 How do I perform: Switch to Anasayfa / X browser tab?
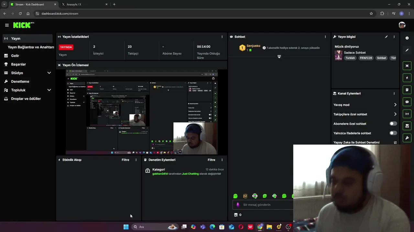click(x=84, y=4)
